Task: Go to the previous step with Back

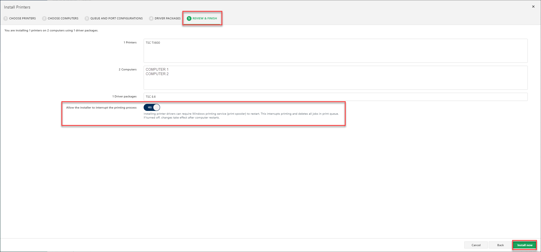Action: [500, 245]
